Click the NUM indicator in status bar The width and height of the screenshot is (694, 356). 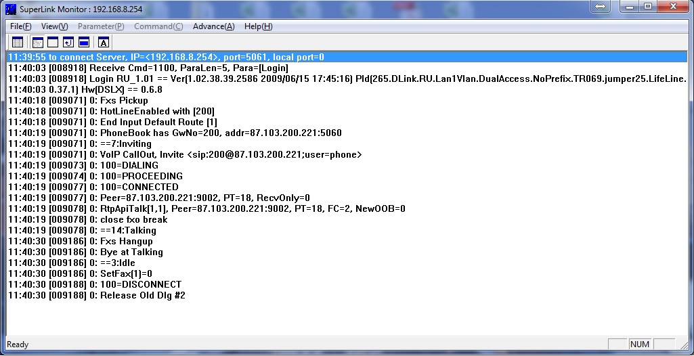[x=640, y=344]
